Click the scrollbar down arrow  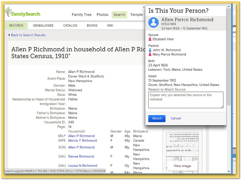pyautogui.click(x=229, y=171)
